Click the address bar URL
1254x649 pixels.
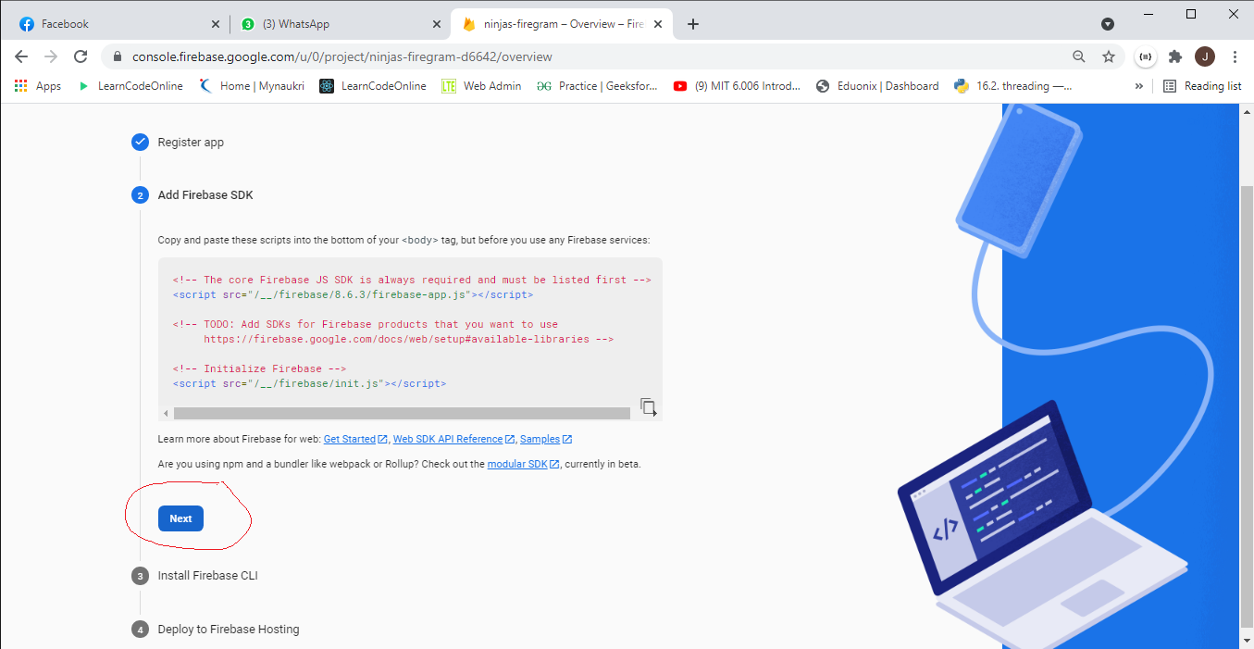click(x=342, y=56)
